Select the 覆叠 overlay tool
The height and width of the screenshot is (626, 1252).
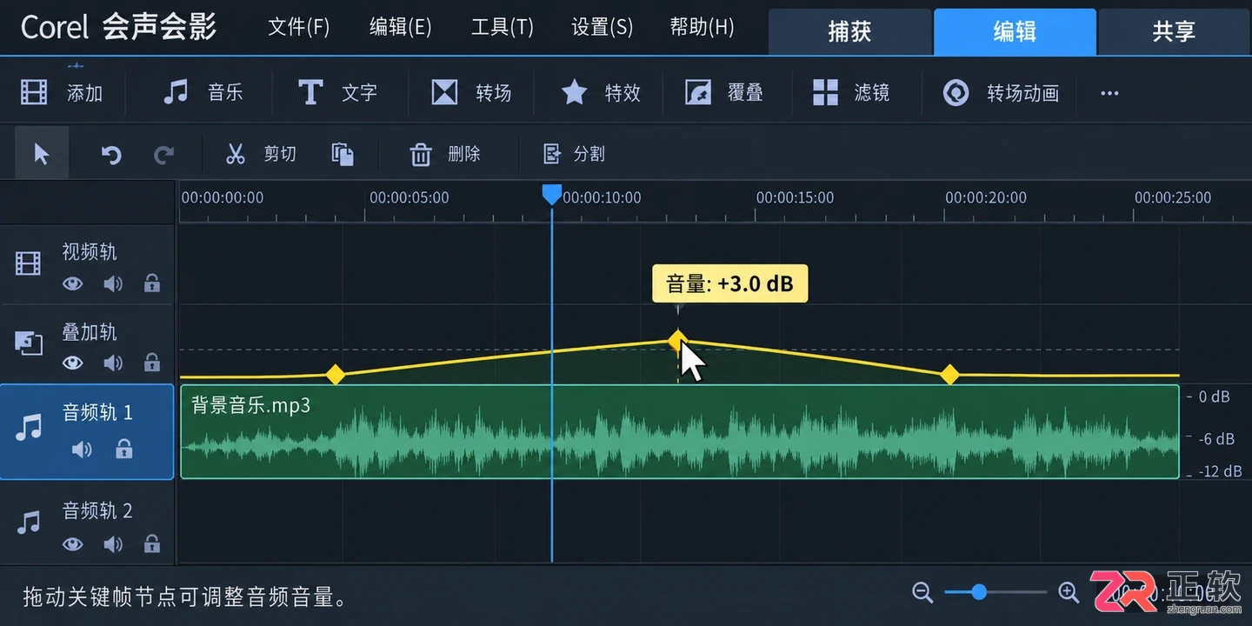point(698,92)
